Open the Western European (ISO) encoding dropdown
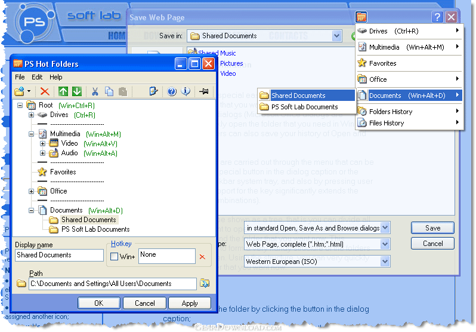The image size is (476, 332). [x=385, y=262]
